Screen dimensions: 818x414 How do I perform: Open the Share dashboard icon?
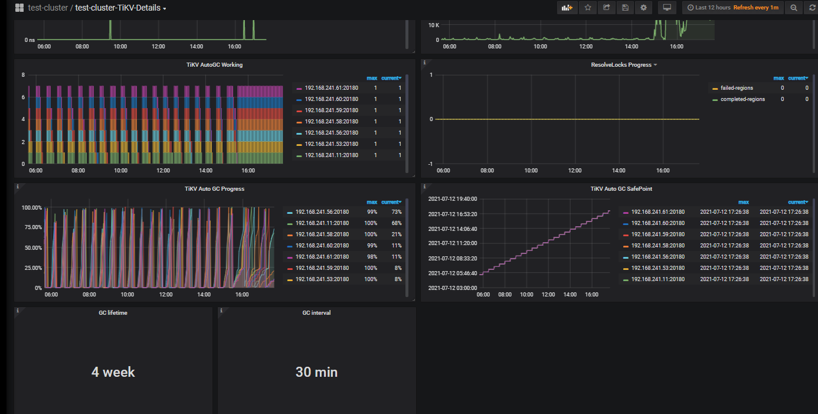[606, 8]
